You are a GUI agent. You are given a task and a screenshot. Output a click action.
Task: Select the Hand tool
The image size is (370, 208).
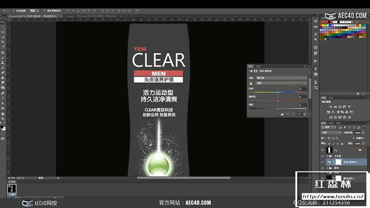[x=3, y=114]
